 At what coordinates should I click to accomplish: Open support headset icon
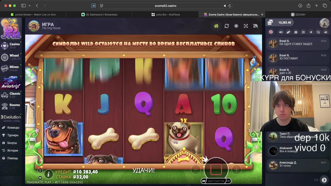(x=318, y=32)
